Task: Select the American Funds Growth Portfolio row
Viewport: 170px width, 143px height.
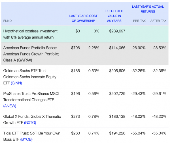Action: click(x=85, y=54)
